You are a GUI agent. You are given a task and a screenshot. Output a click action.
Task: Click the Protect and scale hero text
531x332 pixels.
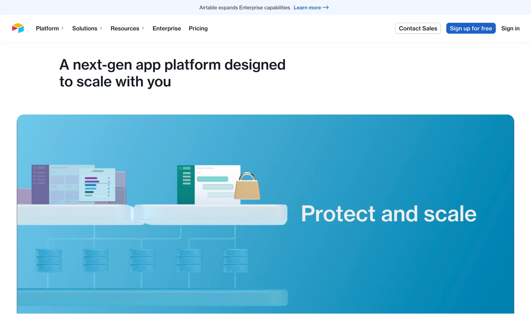tap(389, 214)
